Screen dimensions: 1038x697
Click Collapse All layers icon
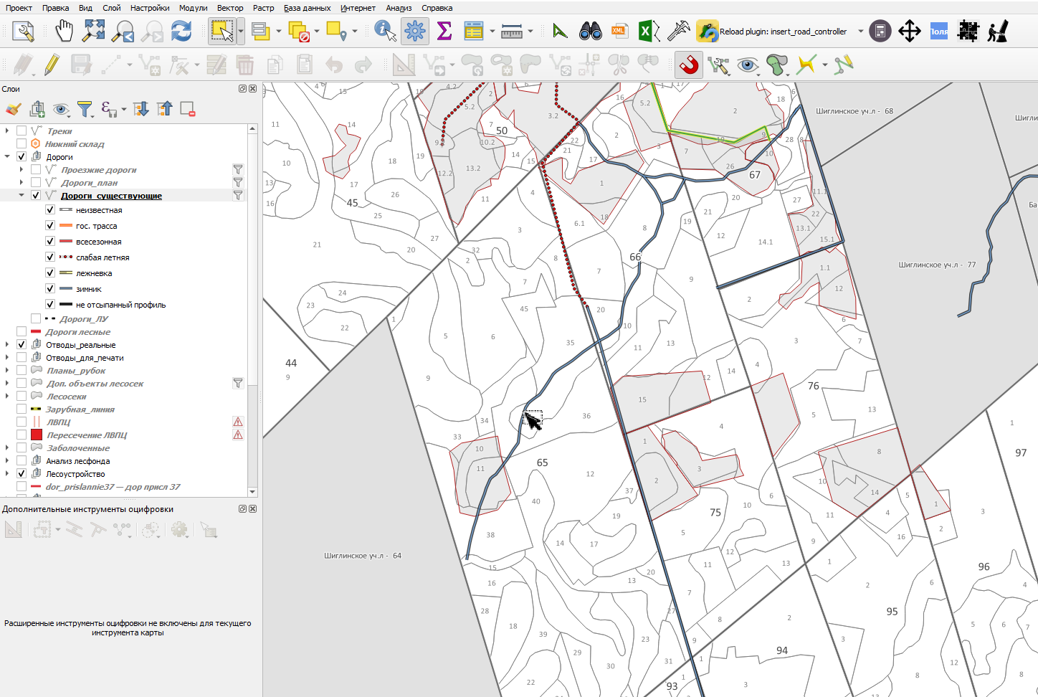pos(165,109)
